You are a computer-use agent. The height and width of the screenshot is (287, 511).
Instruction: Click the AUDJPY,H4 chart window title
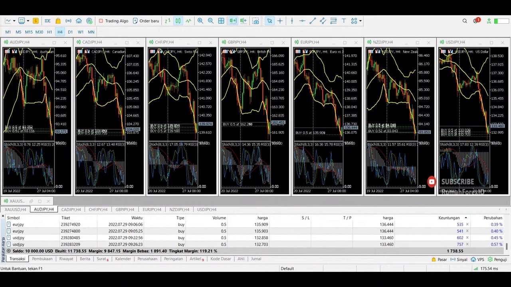(20, 42)
